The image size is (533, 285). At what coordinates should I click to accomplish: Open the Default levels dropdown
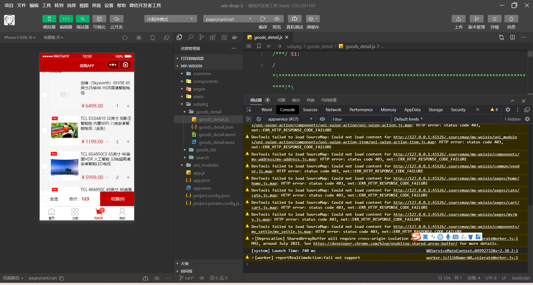408,119
